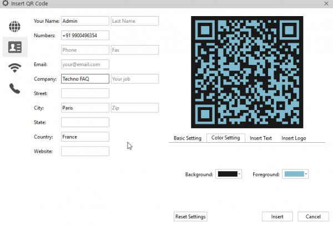Screen dimensions: 333x225
Task: Click the Insert button
Action: click(277, 217)
